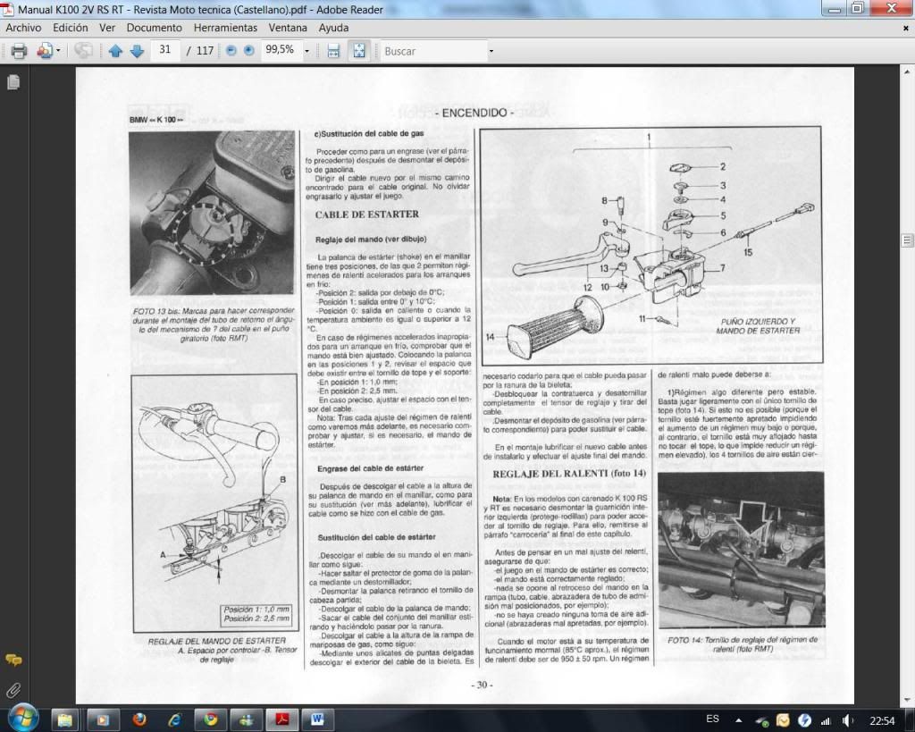Click the Windows Start orb
Screen dimensions: 915x732
(23, 719)
